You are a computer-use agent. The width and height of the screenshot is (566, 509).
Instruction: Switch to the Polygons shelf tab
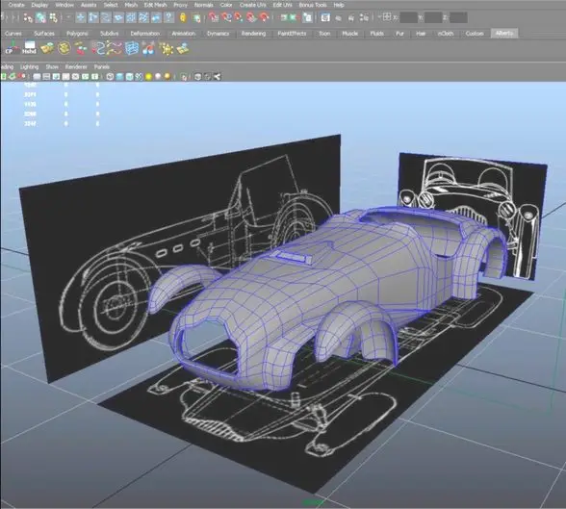tap(77, 33)
